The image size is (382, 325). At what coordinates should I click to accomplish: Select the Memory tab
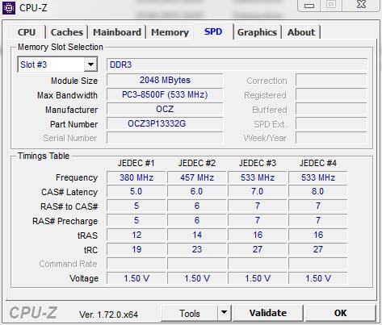click(x=170, y=32)
